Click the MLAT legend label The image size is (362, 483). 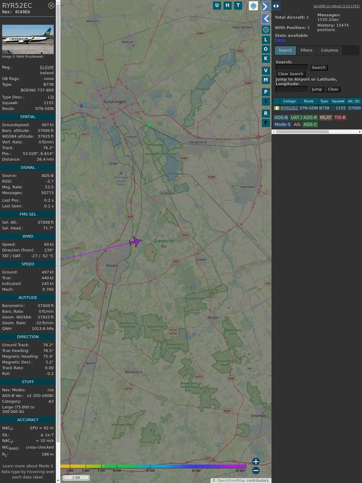click(325, 117)
